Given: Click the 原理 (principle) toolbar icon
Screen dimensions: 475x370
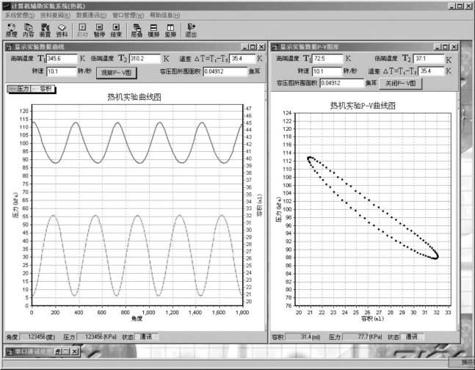Looking at the screenshot, I should [x=12, y=29].
